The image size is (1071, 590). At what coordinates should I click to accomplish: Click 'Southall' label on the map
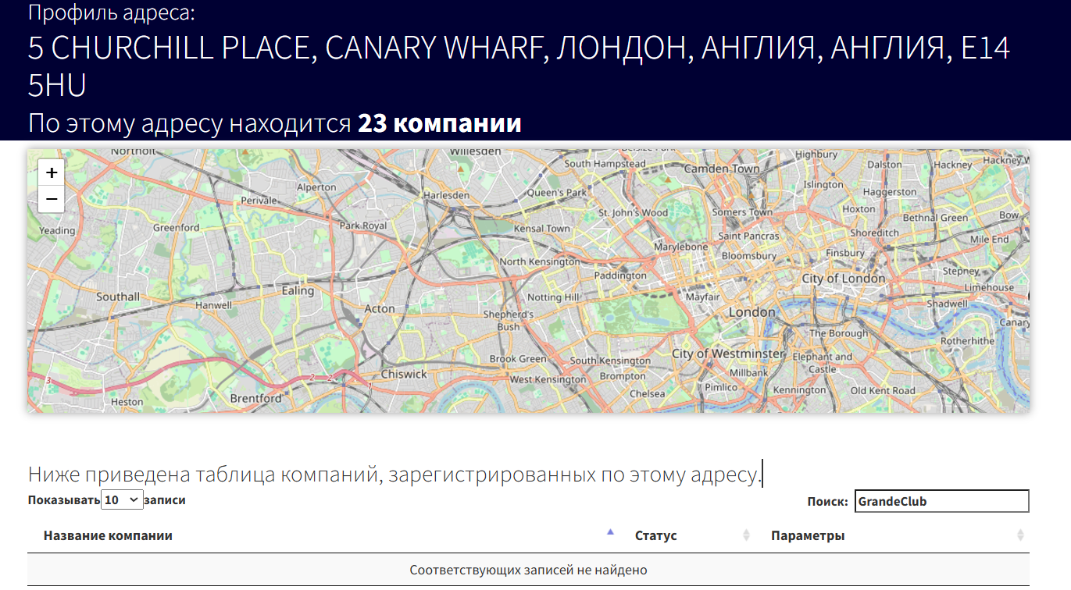tap(118, 297)
